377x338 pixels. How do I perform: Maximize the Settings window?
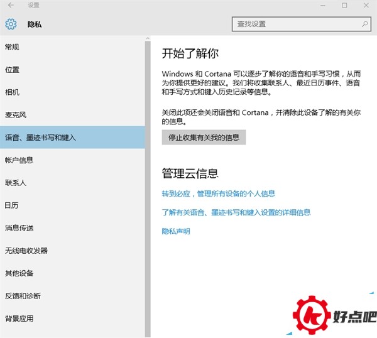coord(344,5)
